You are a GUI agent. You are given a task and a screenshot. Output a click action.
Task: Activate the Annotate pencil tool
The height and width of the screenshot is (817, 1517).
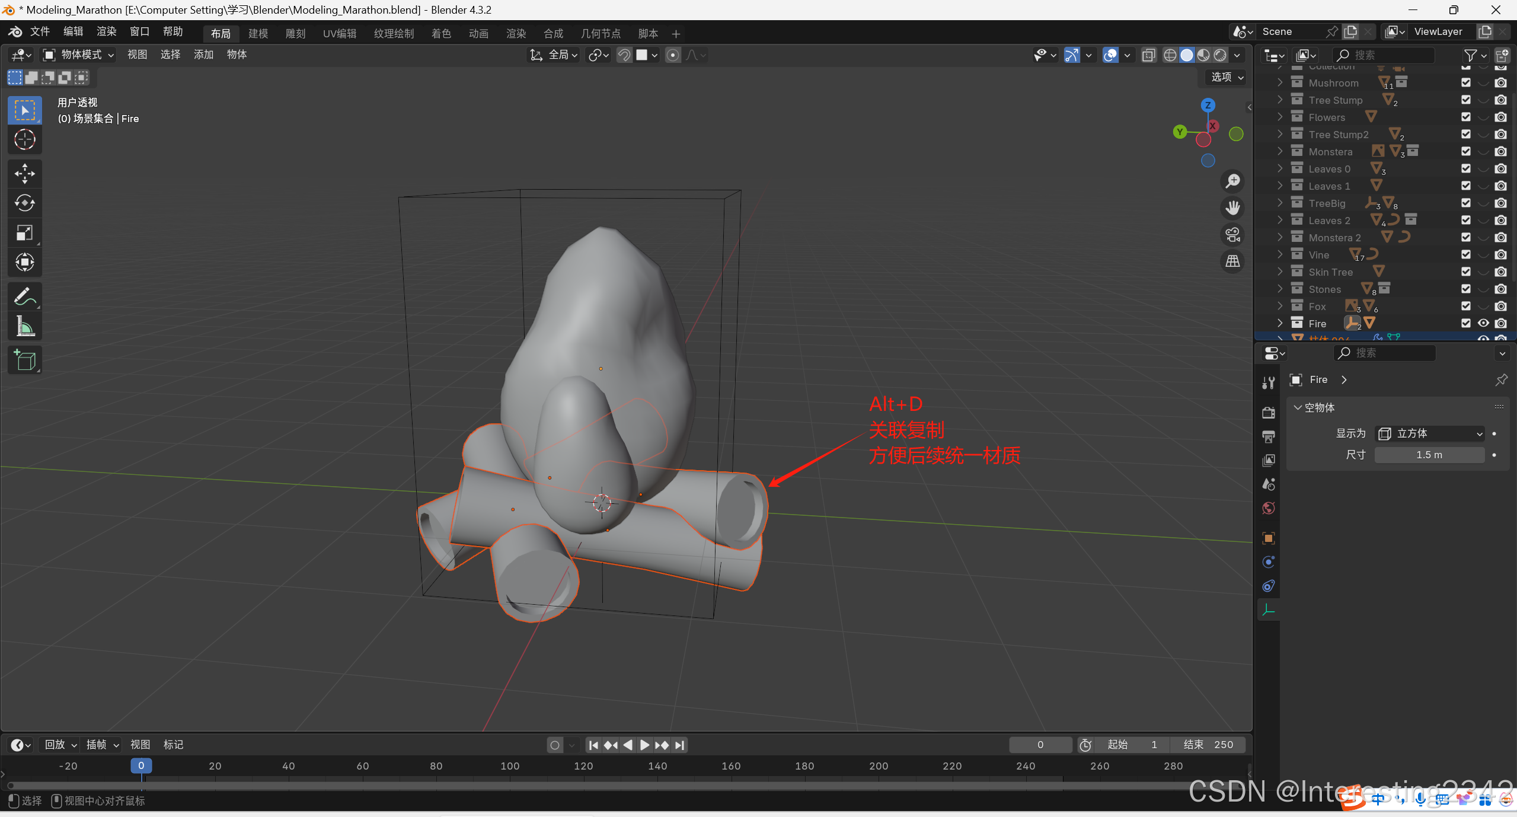[x=24, y=296]
